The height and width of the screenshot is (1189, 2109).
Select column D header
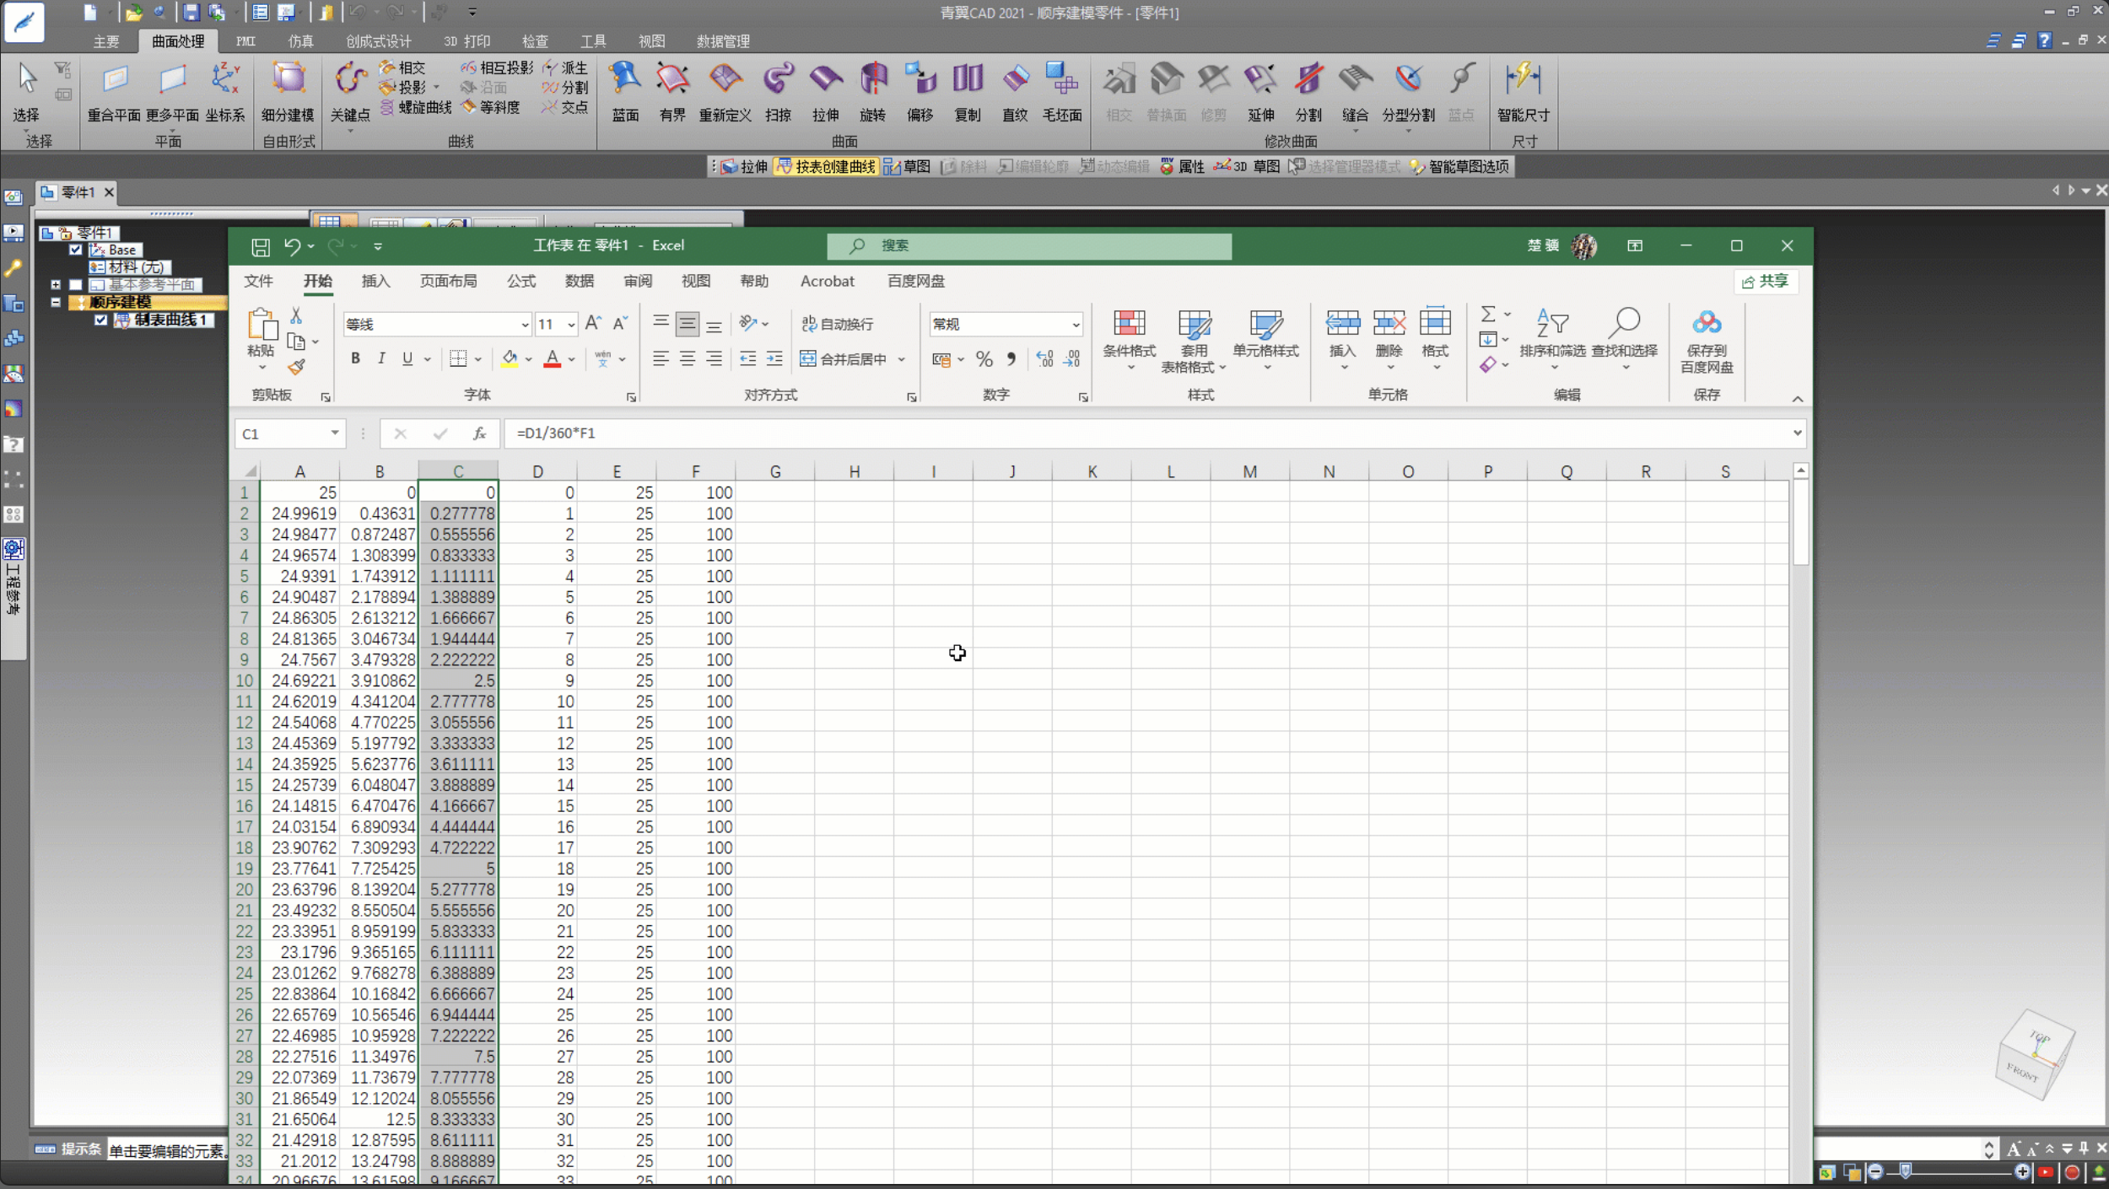(537, 471)
